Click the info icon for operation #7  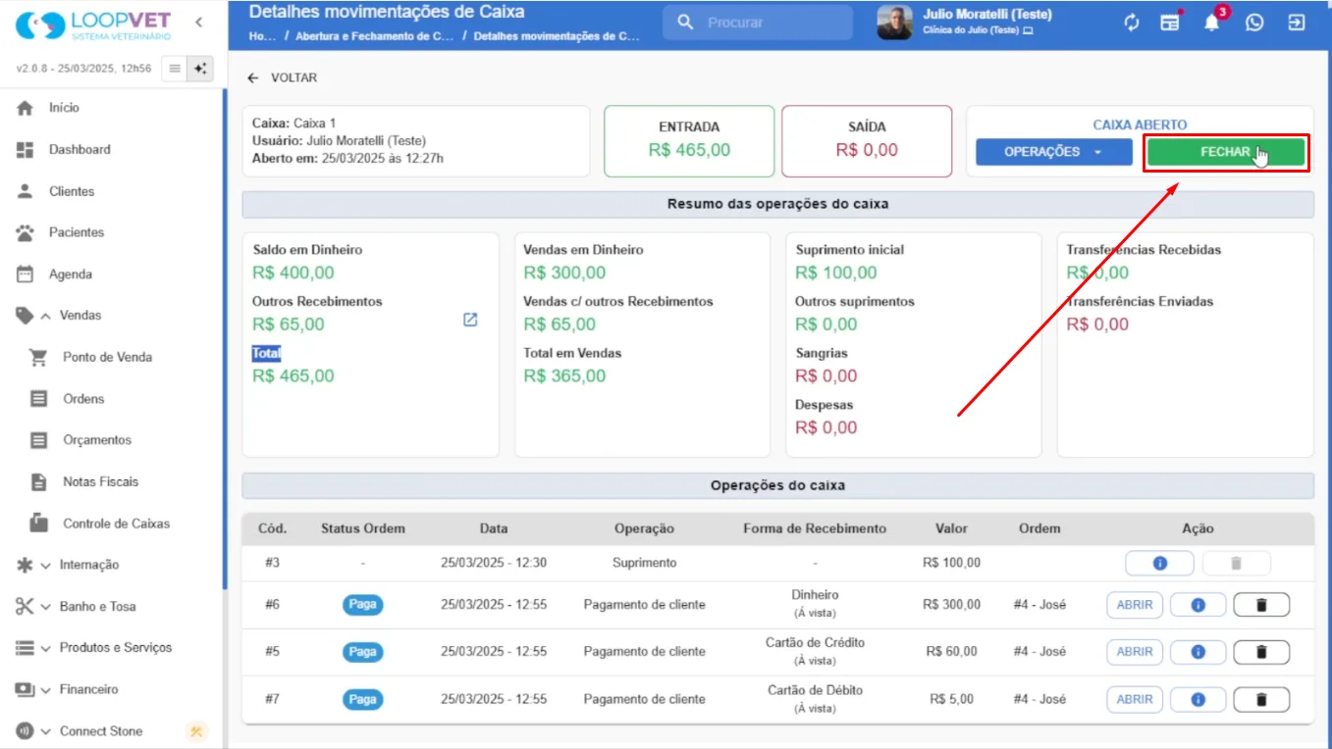click(x=1198, y=700)
